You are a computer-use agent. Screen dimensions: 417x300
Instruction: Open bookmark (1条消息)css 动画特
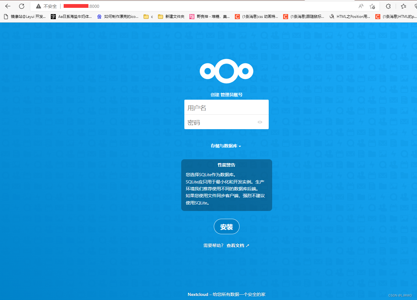point(257,17)
